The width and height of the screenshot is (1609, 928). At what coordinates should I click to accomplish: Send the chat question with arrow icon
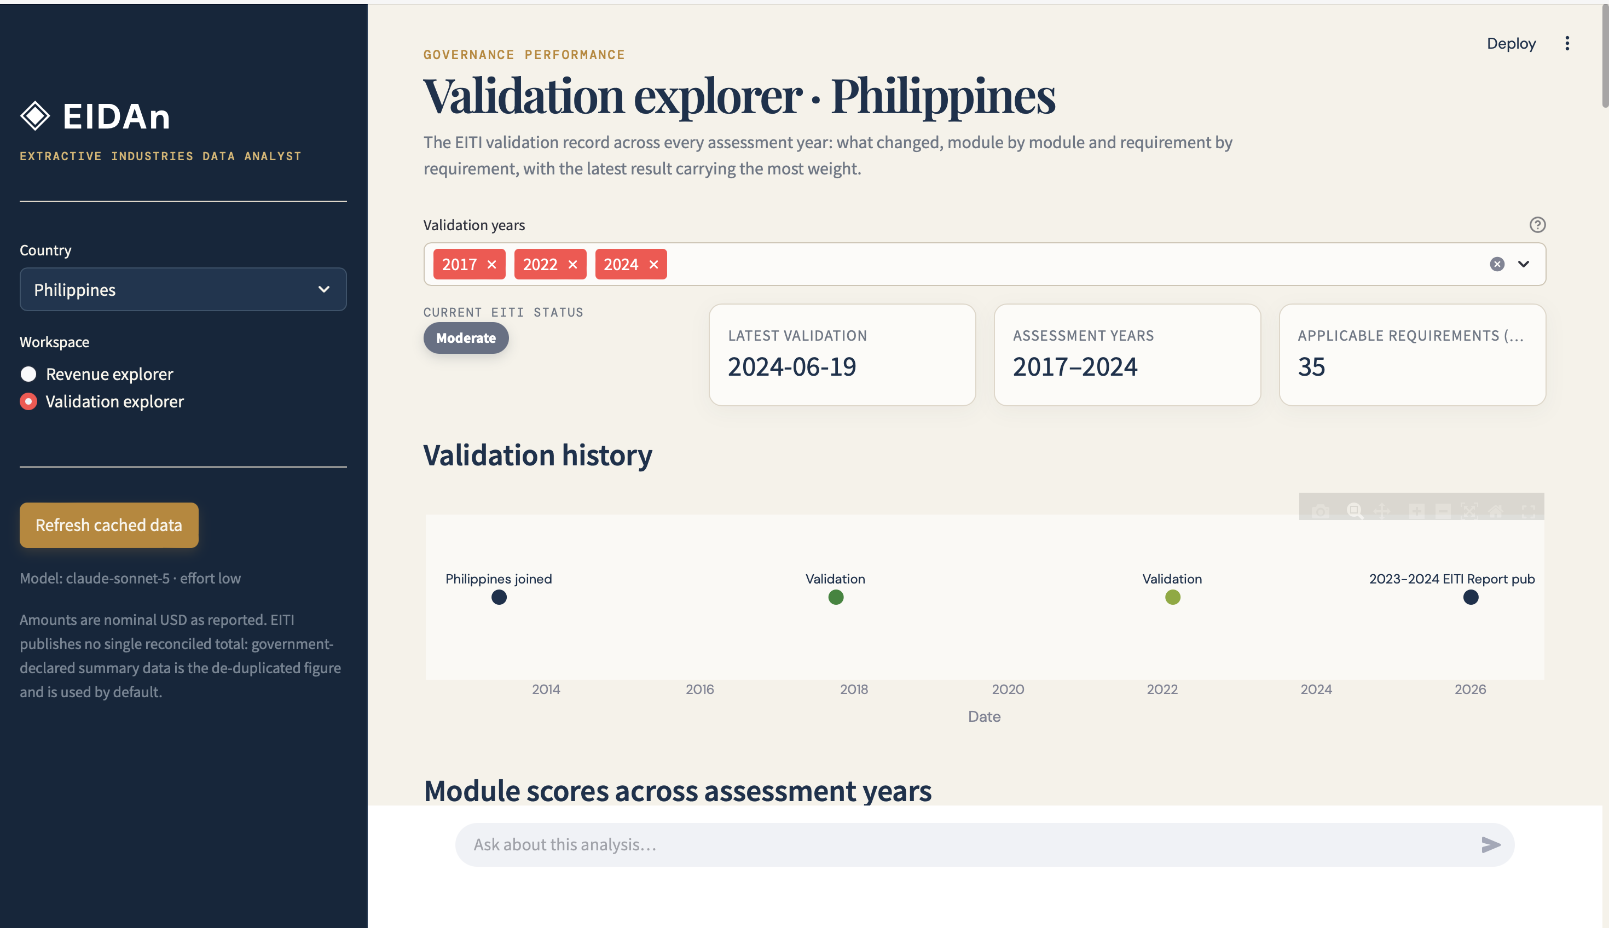[1490, 844]
